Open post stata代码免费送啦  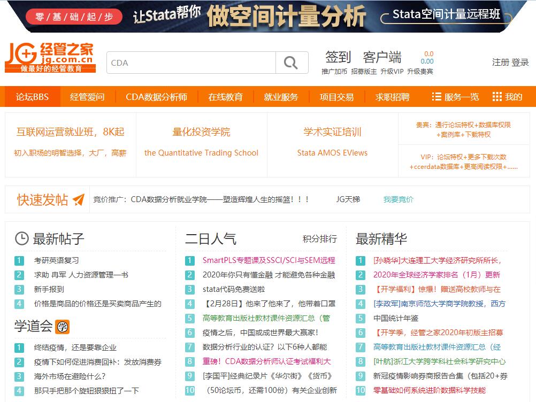234,289
